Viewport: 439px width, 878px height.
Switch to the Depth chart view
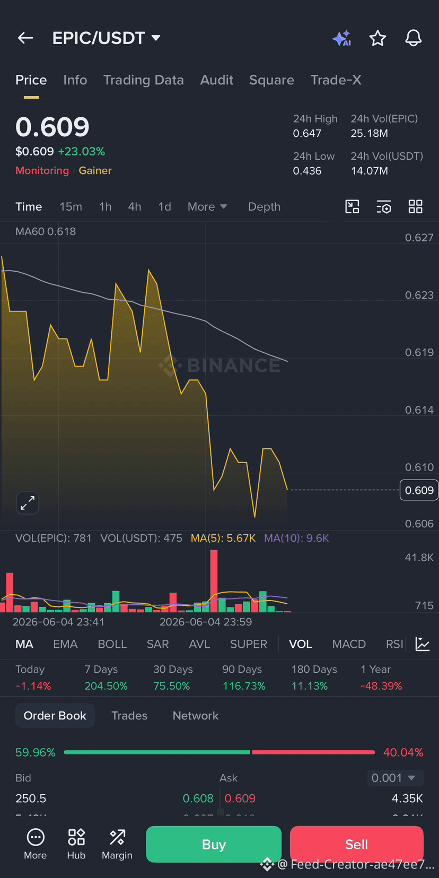tap(264, 207)
